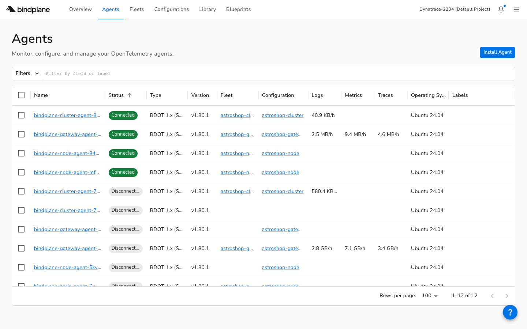Open notifications via the bell icon

tap(501, 9)
